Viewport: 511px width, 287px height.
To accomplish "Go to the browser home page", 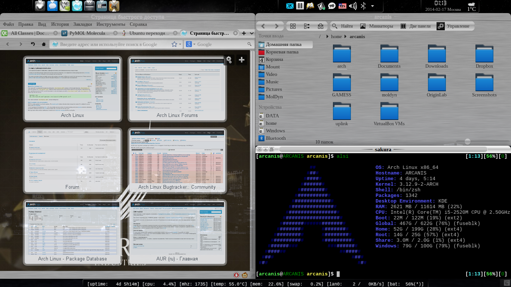I will (x=44, y=44).
